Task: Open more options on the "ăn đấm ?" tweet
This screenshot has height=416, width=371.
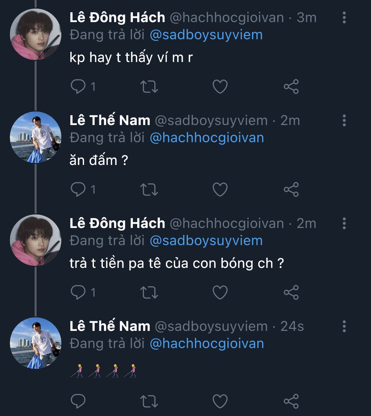Action: 344,120
